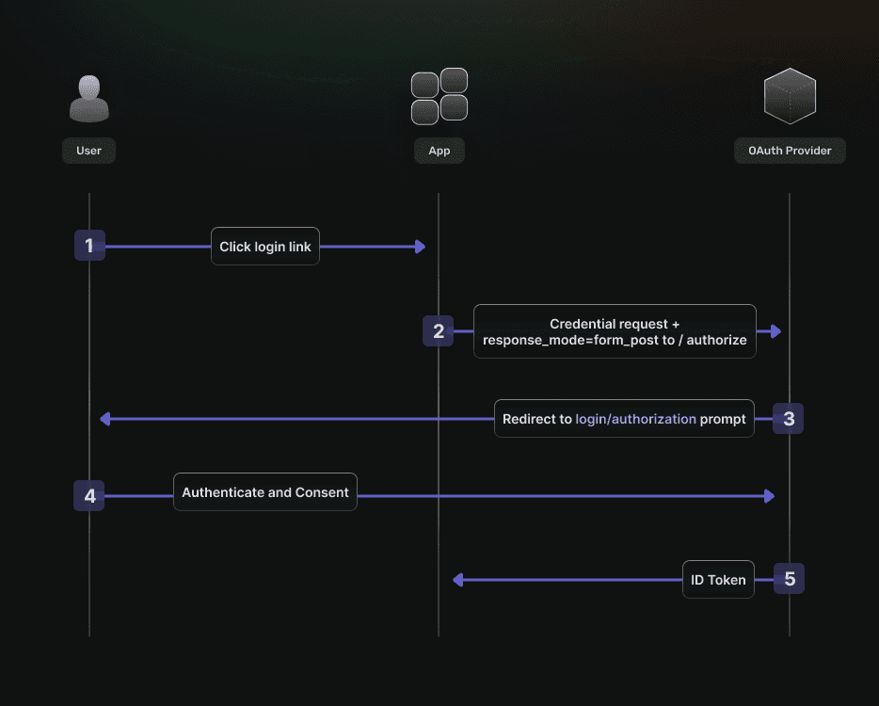Select step number 3 badge
Image resolution: width=879 pixels, height=706 pixels.
(x=789, y=418)
